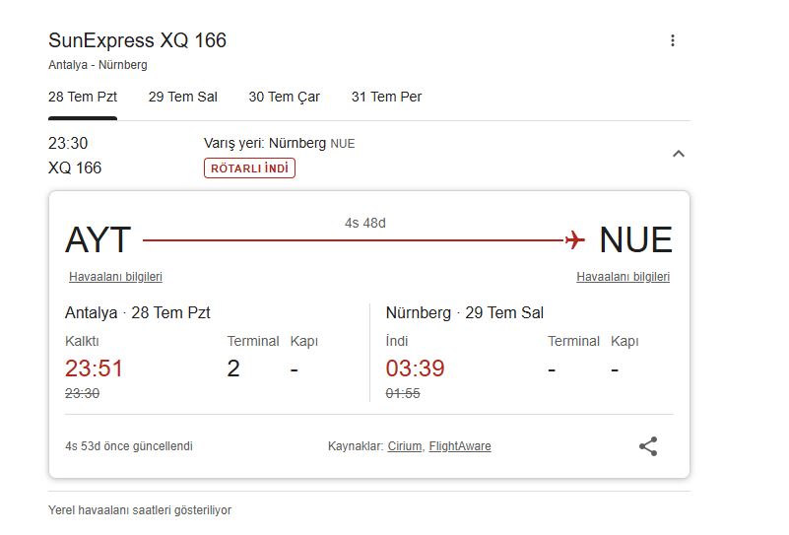Click the red flight progress line
This screenshot has width=789, height=535.
[x=355, y=239]
